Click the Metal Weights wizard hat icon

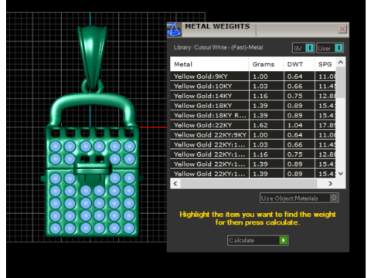(x=174, y=29)
